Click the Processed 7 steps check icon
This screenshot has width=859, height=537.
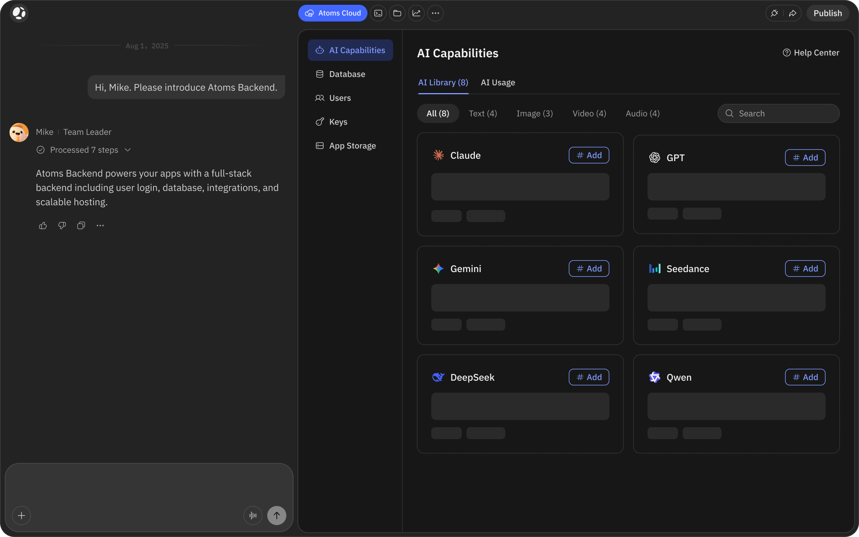point(41,150)
